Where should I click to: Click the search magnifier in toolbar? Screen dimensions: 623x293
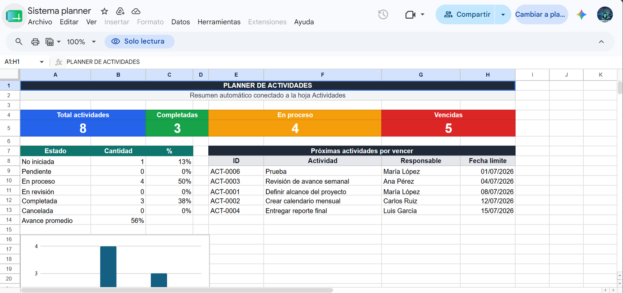click(19, 42)
